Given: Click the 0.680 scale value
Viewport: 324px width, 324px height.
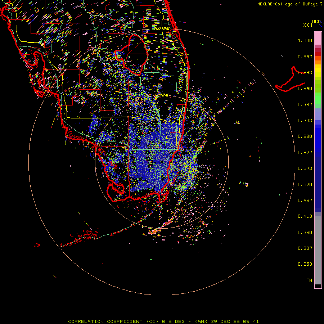Looking at the screenshot, I should click(x=305, y=136).
